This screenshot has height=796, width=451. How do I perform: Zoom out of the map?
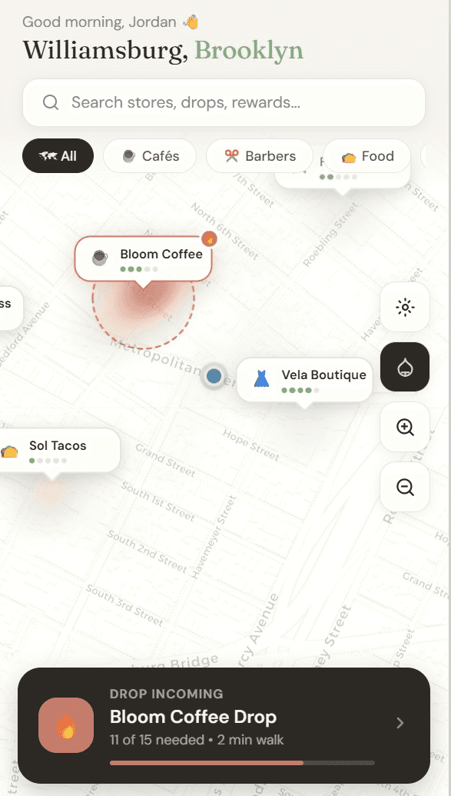(x=405, y=487)
